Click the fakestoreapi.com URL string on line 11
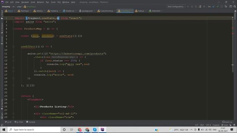Viewport: 237px width, 133px height. (77, 54)
